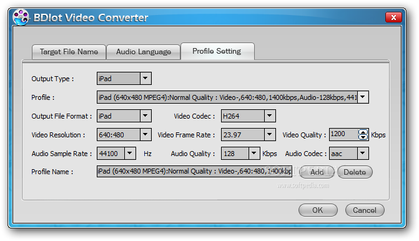Expand the Profile dropdown list
This screenshot has height=241, width=419.
[x=363, y=97]
